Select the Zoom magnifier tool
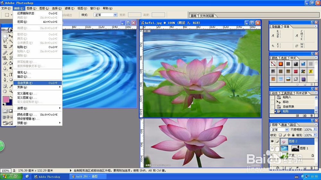This screenshot has width=321, height=180. (11, 91)
